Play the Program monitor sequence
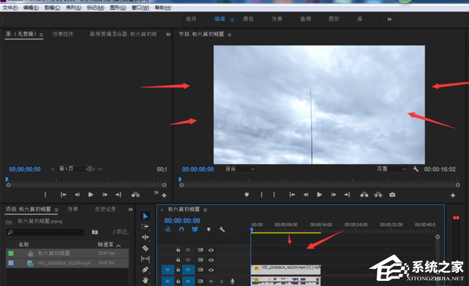Viewport: 469px width, 286px height. pos(320,195)
